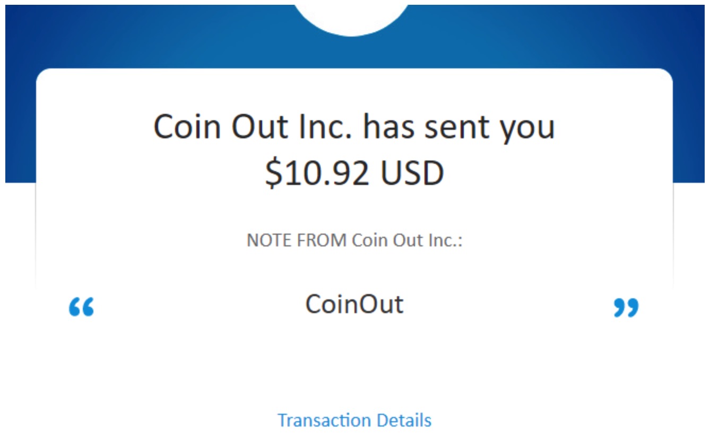Click below the note area inside the card
Viewport: 710px width, 444px height.
click(354, 360)
